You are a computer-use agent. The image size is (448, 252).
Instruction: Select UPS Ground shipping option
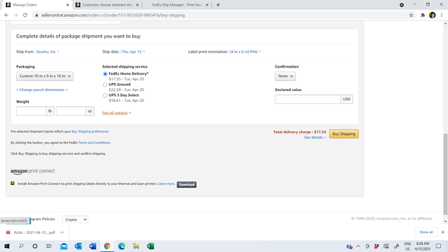[x=105, y=84]
